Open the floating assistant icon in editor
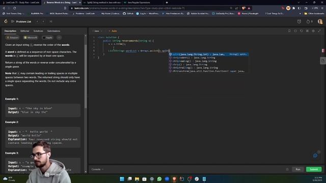The height and width of the screenshot is (183, 326). coord(315,156)
